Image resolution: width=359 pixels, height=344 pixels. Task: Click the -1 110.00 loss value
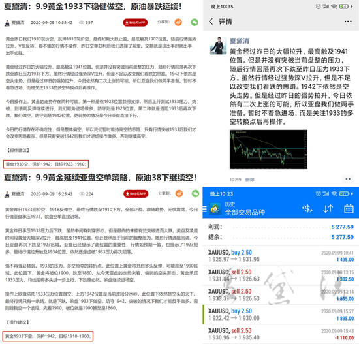[x=345, y=337]
